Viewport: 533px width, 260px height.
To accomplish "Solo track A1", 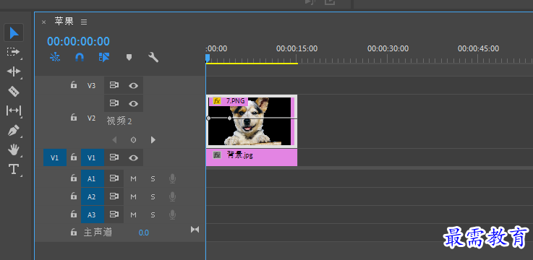I will (153, 178).
